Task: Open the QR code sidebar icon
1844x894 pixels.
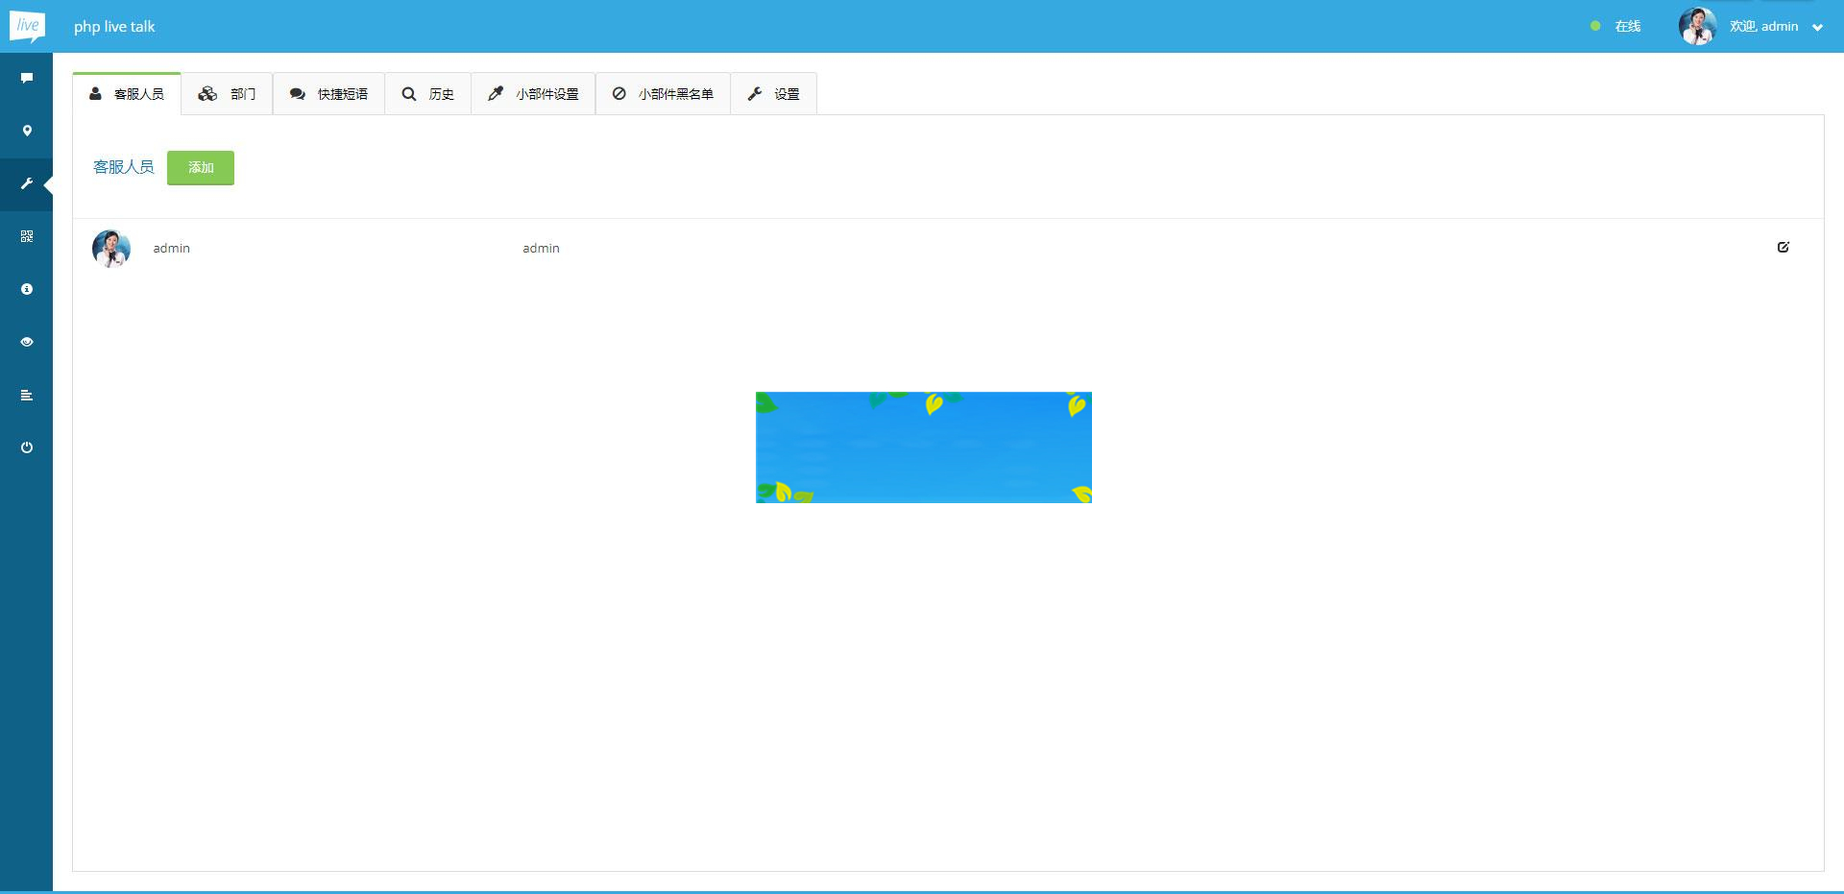Action: pos(27,236)
